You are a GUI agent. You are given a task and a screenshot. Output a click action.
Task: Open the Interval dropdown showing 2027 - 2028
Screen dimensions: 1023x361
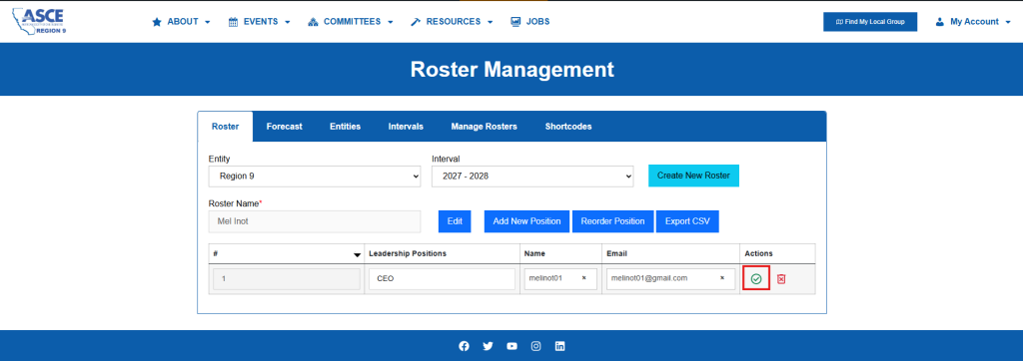[x=532, y=176]
